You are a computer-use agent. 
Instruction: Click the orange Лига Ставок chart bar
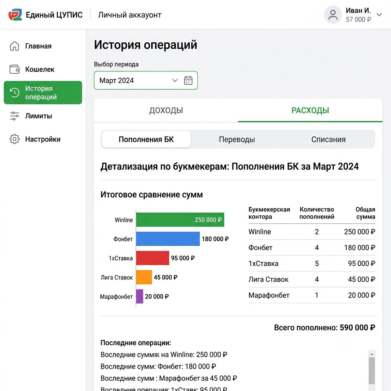(x=144, y=277)
